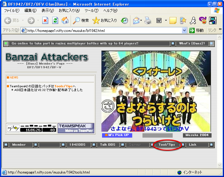
Task: Open the yellow Discuss note icon
Action: point(173,21)
